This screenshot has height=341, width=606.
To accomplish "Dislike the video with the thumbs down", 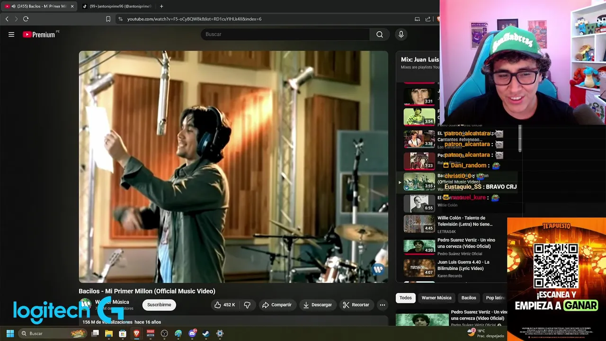I will coord(247,305).
